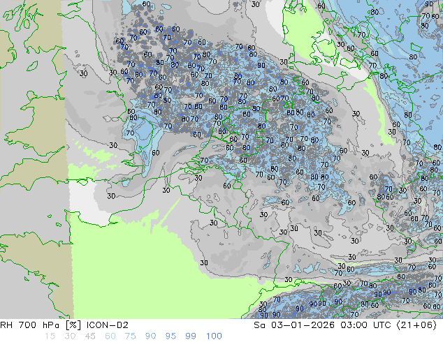443x342 pixels.
Task: Click the legend scale value "95"
Action: (x=170, y=336)
